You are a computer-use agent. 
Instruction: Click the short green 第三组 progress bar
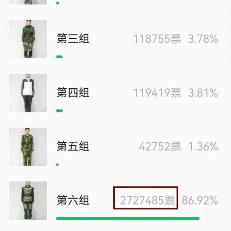pyautogui.click(x=59, y=57)
